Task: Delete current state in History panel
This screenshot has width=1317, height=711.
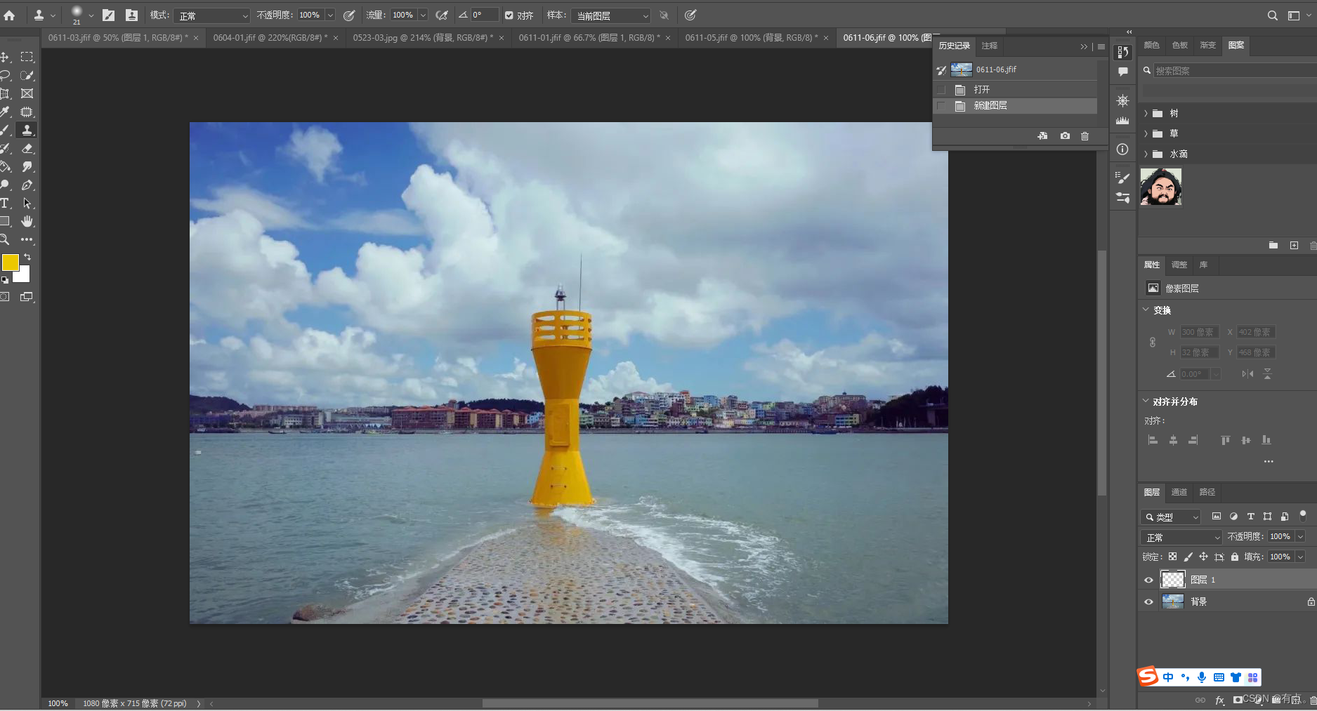Action: coord(1085,136)
